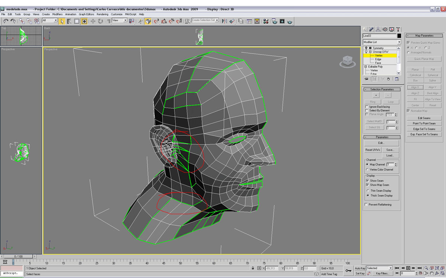Open the Modifiers menu
The image size is (446, 278).
click(57, 14)
